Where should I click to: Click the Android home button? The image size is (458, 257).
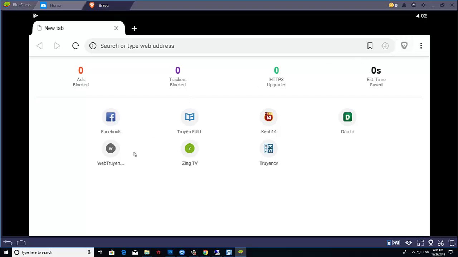click(21, 243)
